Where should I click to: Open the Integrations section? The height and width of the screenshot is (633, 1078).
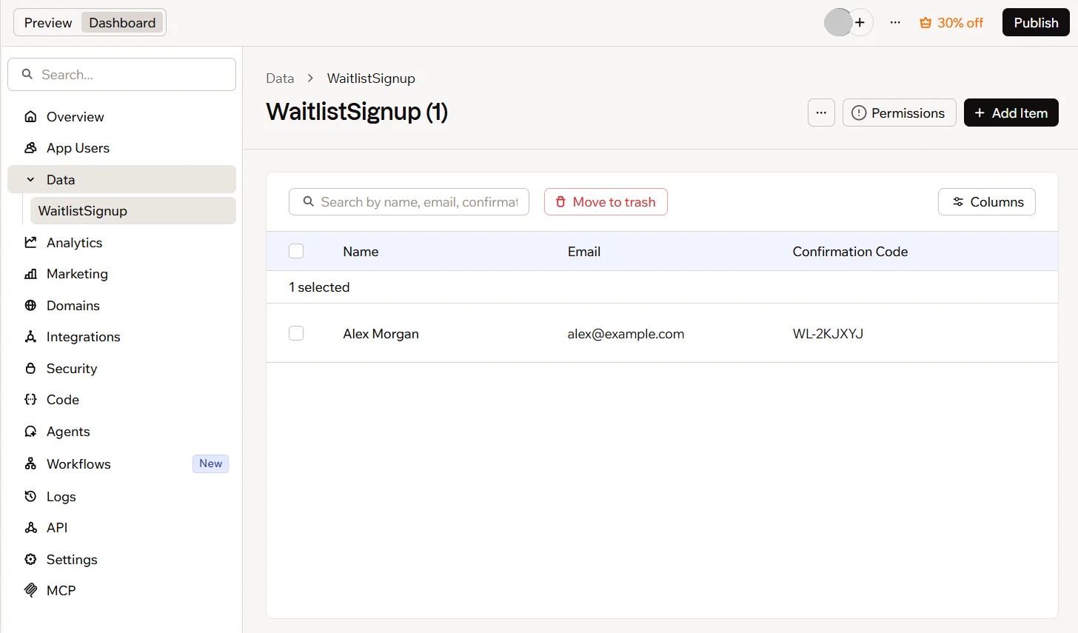tap(121, 337)
